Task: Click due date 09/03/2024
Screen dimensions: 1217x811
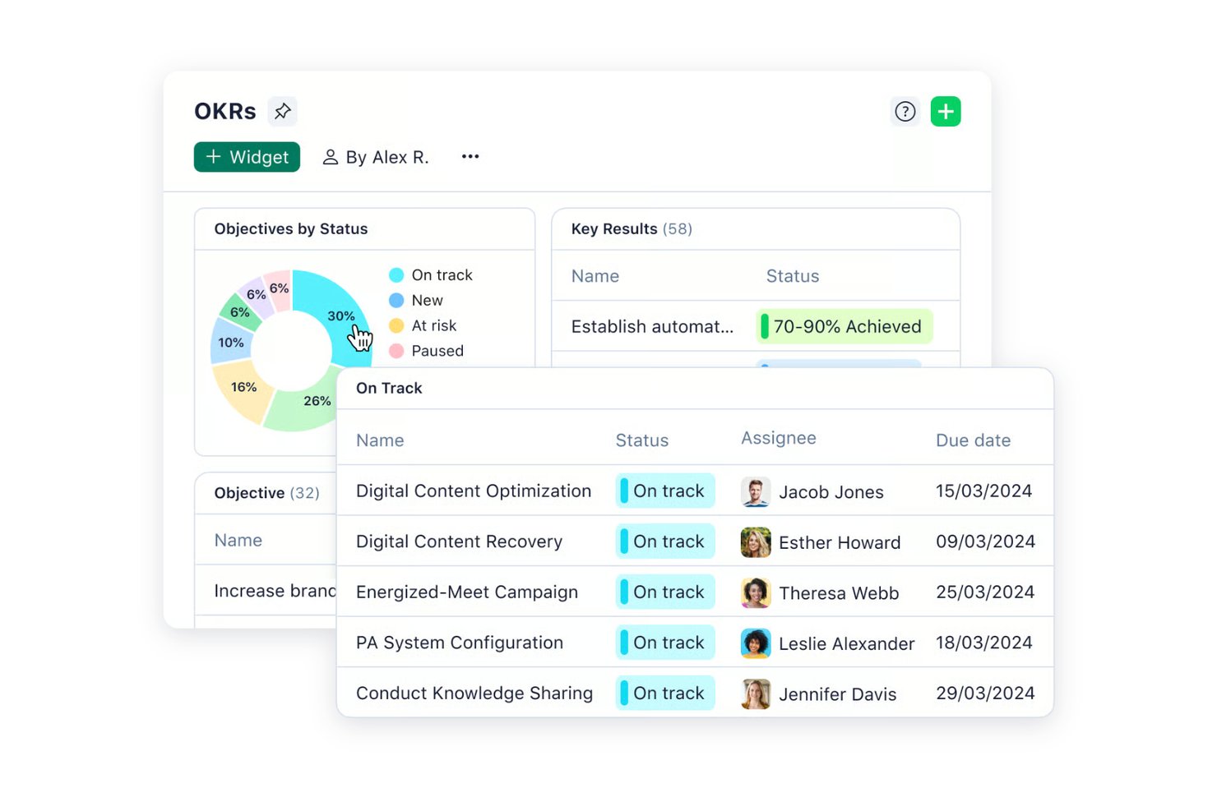Action: point(985,541)
